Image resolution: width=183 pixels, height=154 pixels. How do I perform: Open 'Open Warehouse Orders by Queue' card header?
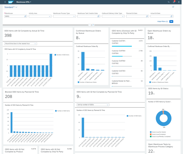(x=163, y=36)
